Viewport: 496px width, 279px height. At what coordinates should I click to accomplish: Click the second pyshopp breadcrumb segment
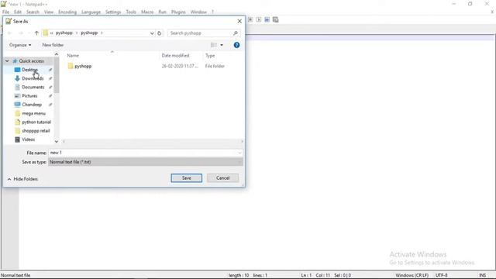pyautogui.click(x=89, y=33)
